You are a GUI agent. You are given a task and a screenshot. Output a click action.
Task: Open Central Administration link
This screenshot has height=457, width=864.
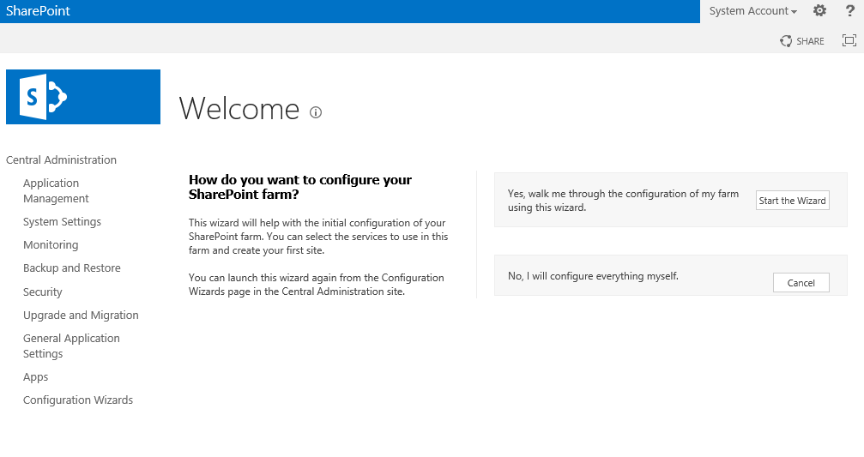point(61,159)
